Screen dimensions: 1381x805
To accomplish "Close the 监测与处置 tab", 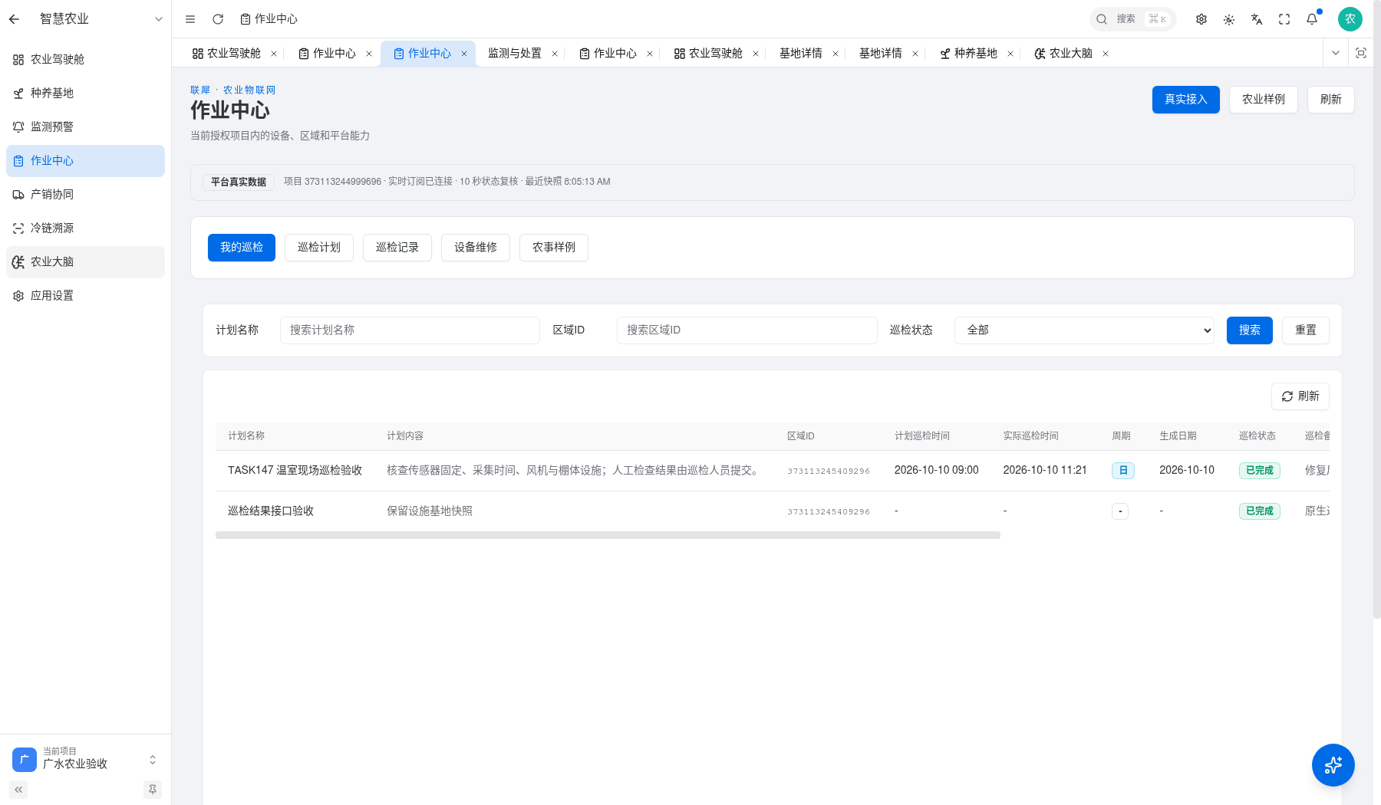I will 555,54.
